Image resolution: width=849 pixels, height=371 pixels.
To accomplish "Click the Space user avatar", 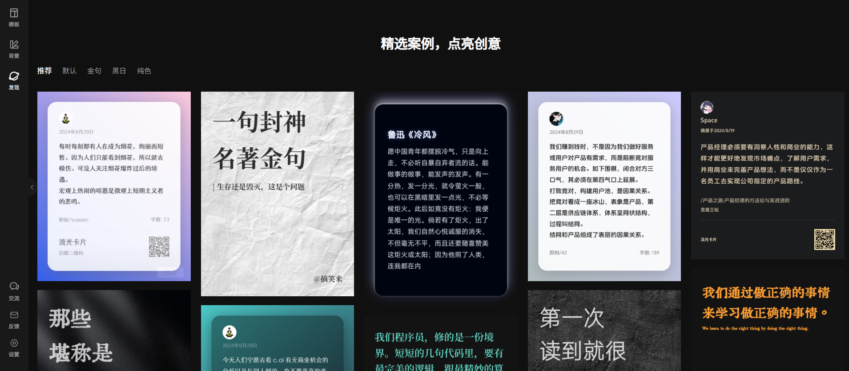I will pos(707,107).
